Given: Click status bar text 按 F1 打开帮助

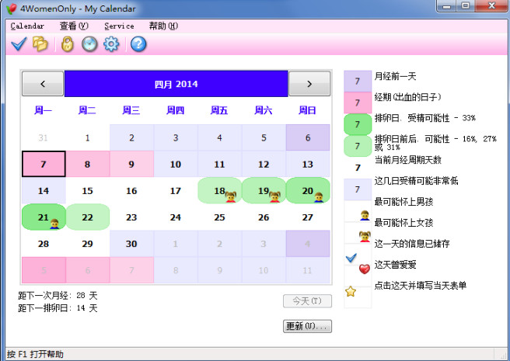Looking at the screenshot, I should 35,354.
